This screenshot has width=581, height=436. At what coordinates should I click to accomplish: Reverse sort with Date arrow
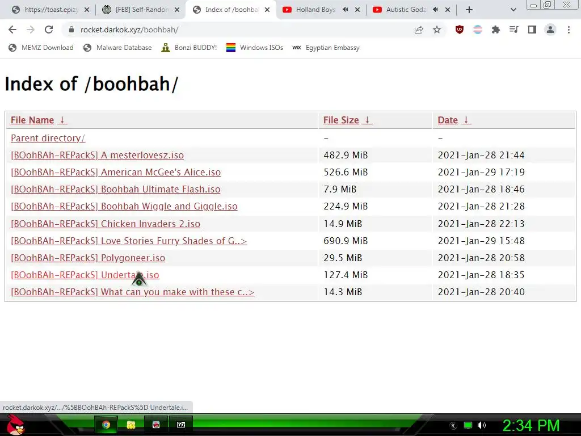466,120
